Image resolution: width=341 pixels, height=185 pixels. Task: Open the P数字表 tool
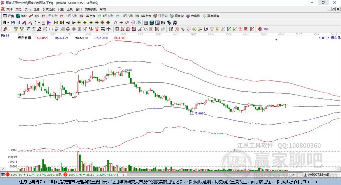88,16
